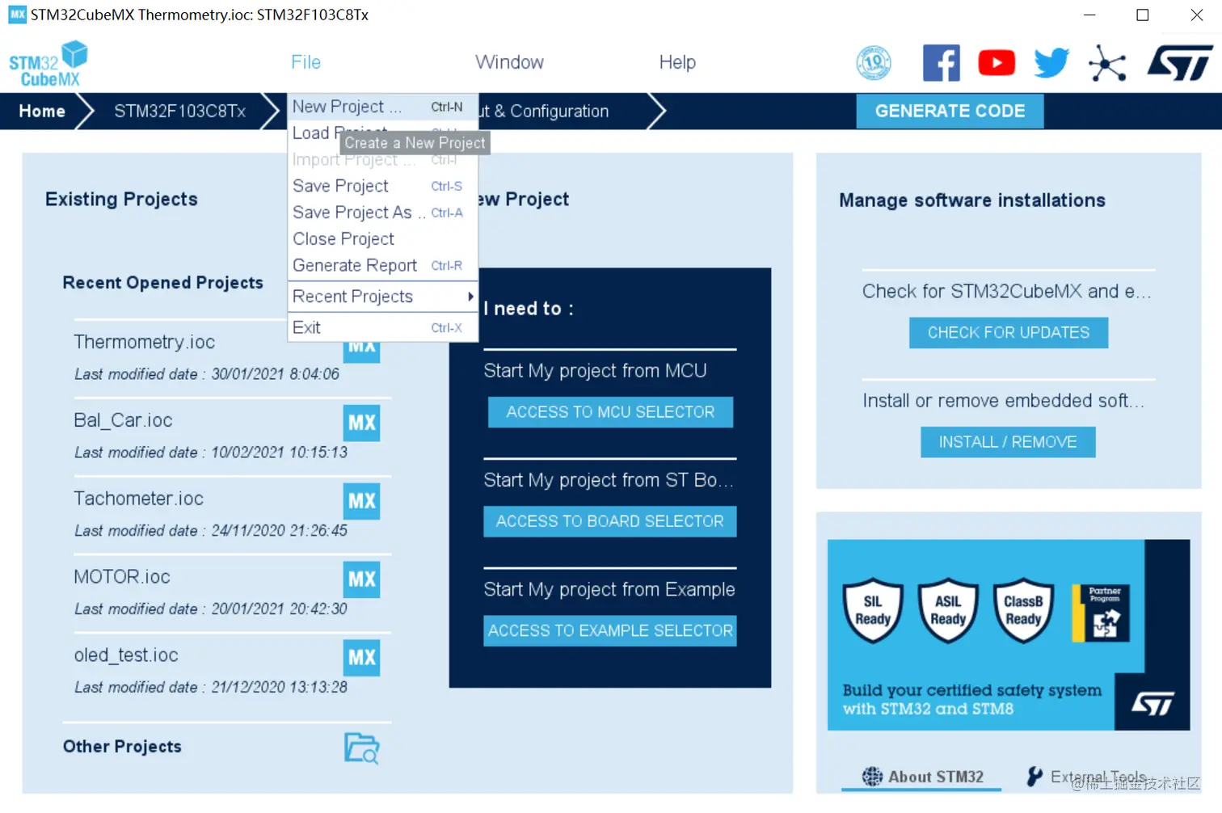Click ACCESS TO EXAMPLE SELECTOR button

pos(610,630)
